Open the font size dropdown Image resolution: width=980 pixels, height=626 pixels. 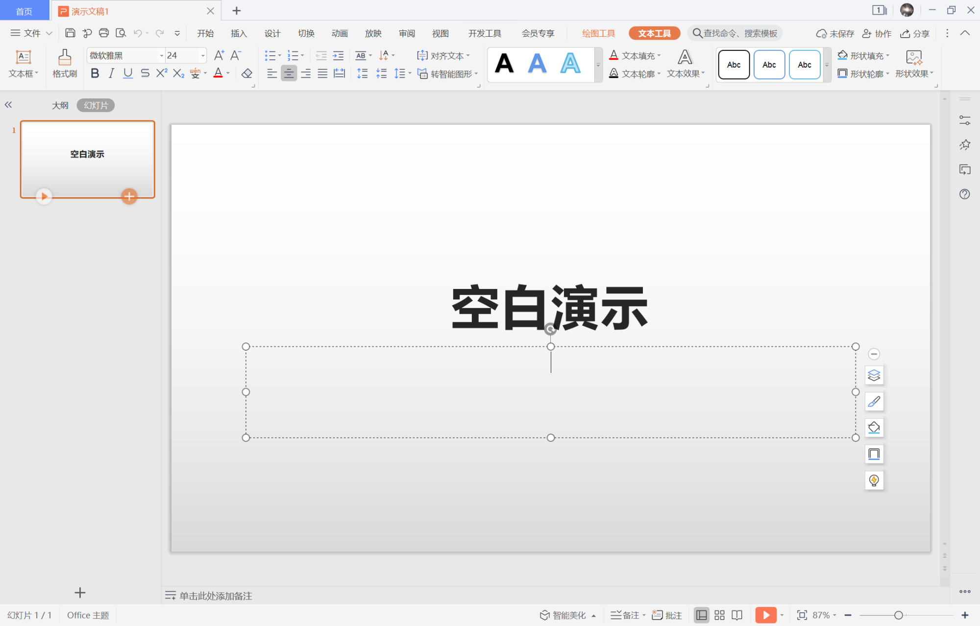(202, 55)
